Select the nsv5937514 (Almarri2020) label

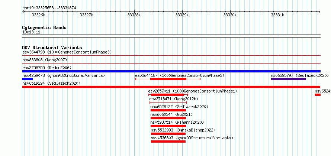177,122
